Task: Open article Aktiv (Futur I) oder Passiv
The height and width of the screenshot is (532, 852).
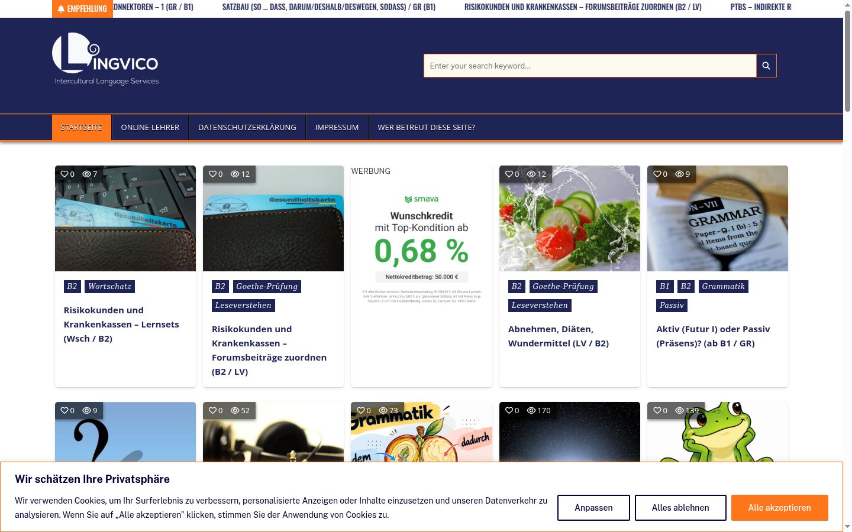Action: tap(713, 336)
